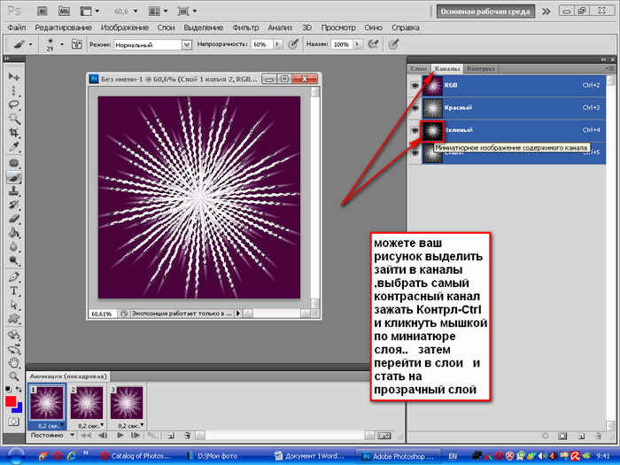This screenshot has height=465, width=620.
Task: Select the Clone Stamp tool
Action: pos(14,191)
